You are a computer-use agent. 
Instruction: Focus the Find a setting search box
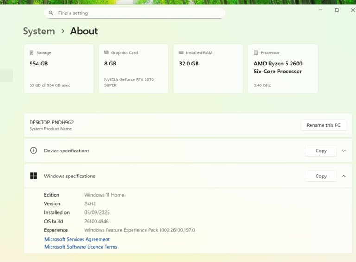point(135,13)
